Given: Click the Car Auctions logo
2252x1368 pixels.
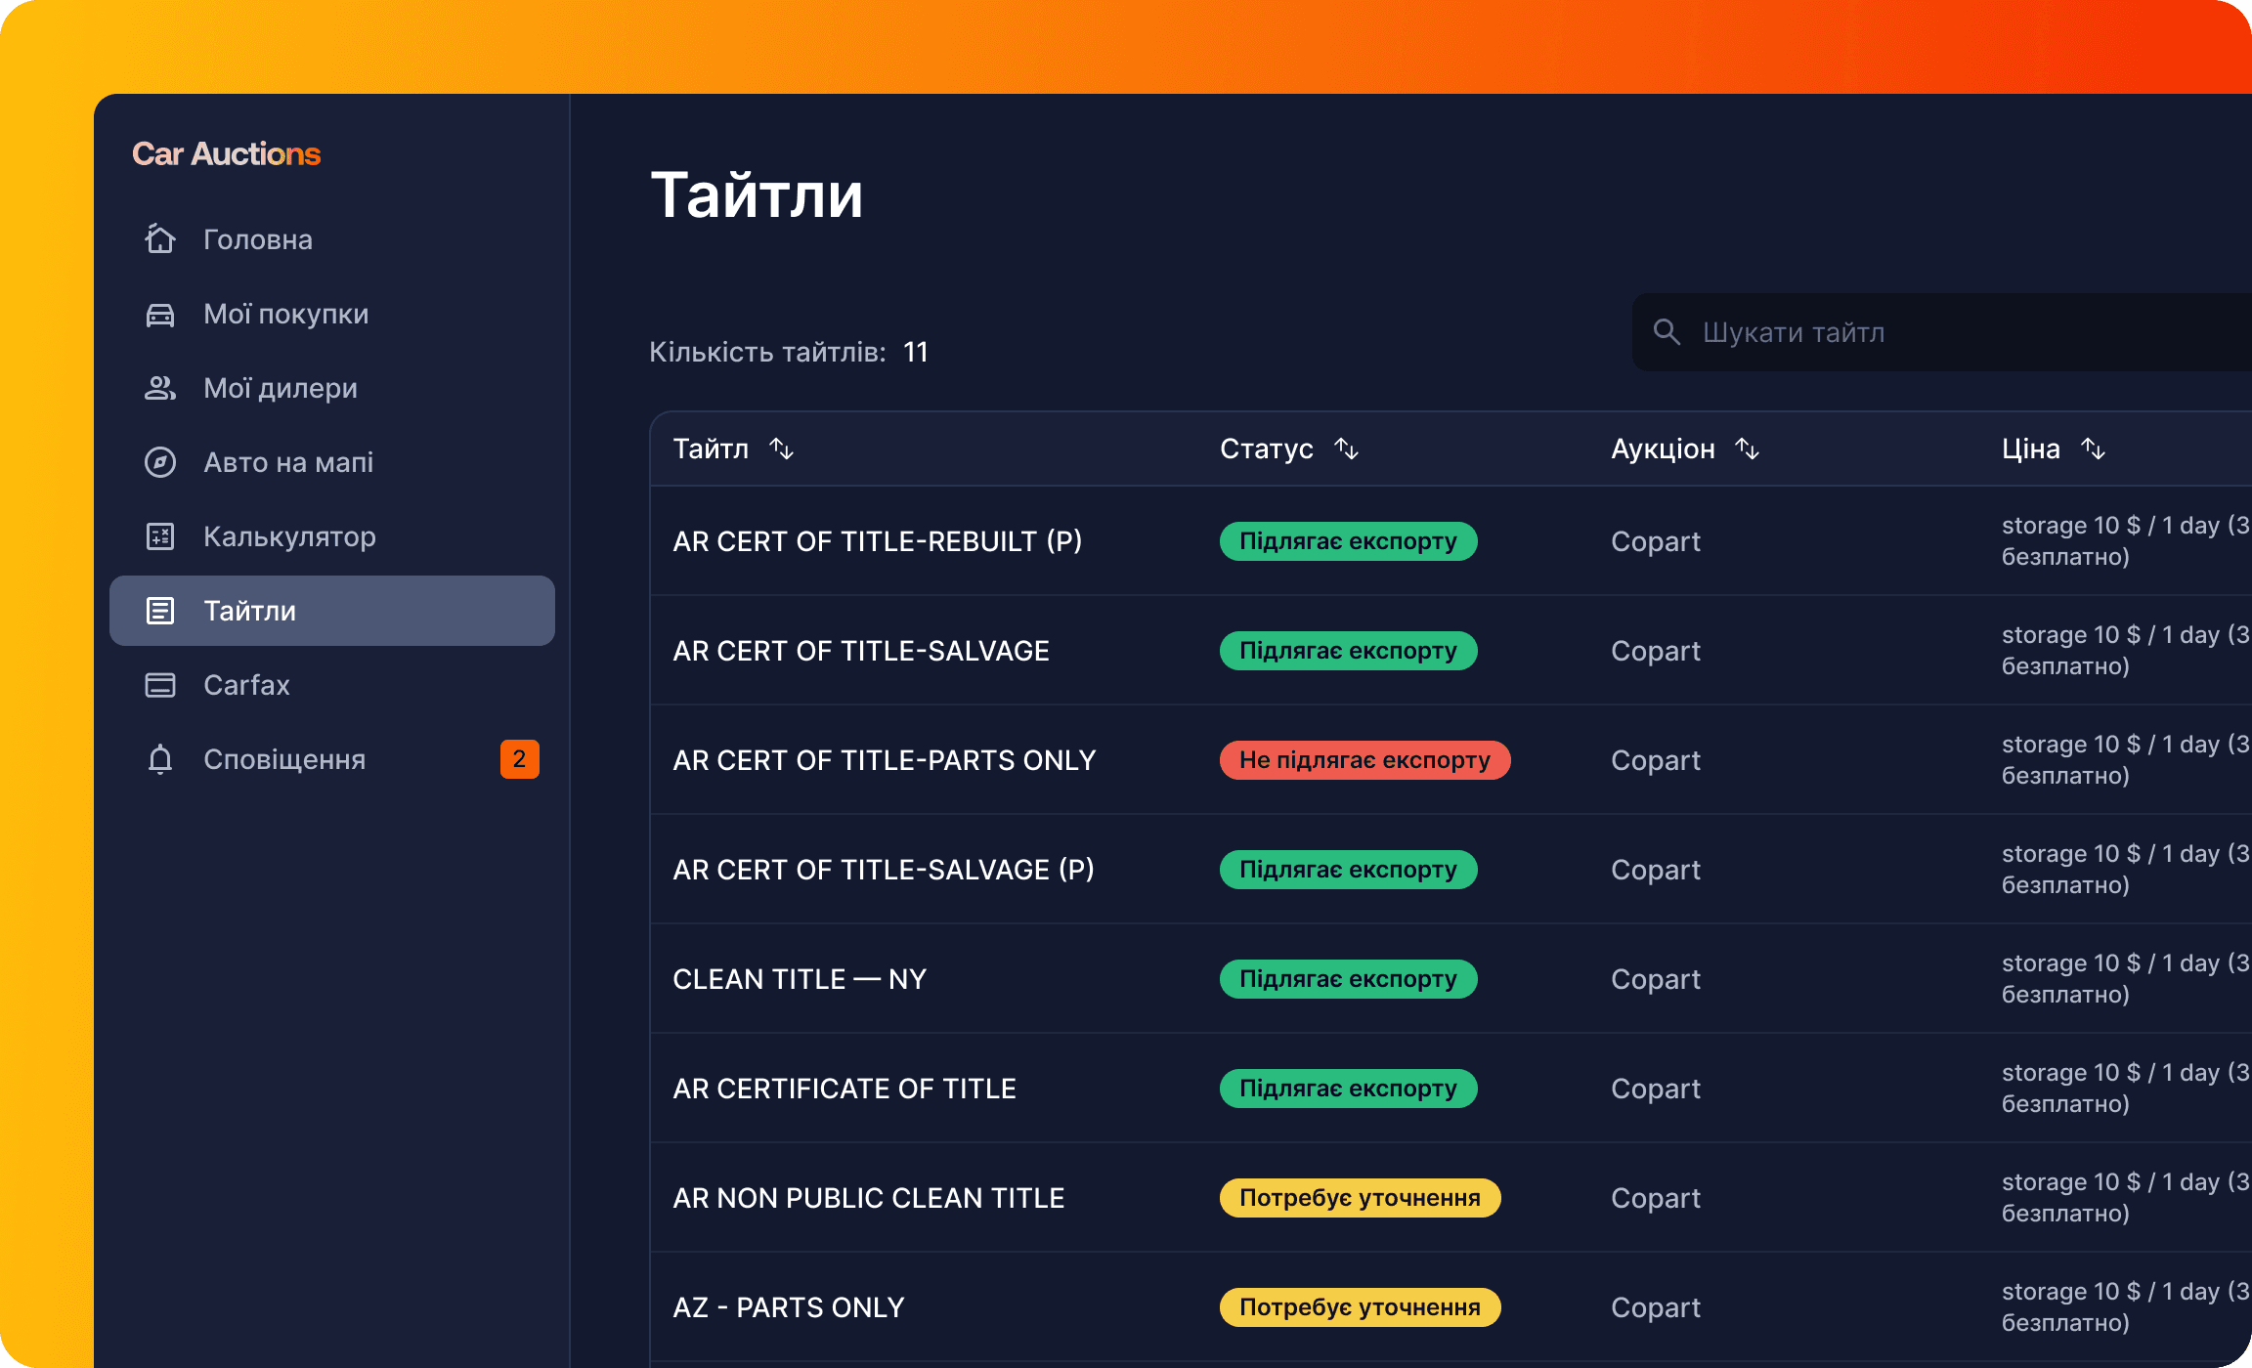Looking at the screenshot, I should pyautogui.click(x=227, y=153).
